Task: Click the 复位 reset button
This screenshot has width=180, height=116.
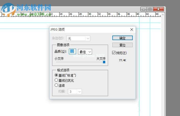Action: (x=123, y=45)
